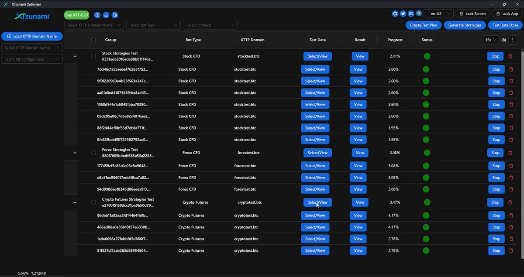Click the Lock App button
Screen dimensions: 524x277
pyautogui.click(x=507, y=14)
